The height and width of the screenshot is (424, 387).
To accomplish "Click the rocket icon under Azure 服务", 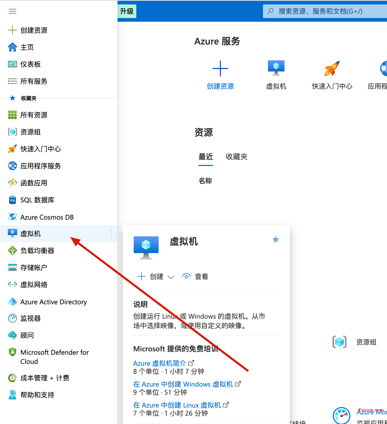I will (x=332, y=68).
